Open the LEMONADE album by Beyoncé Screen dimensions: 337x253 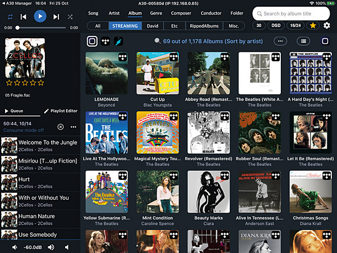tap(107, 73)
